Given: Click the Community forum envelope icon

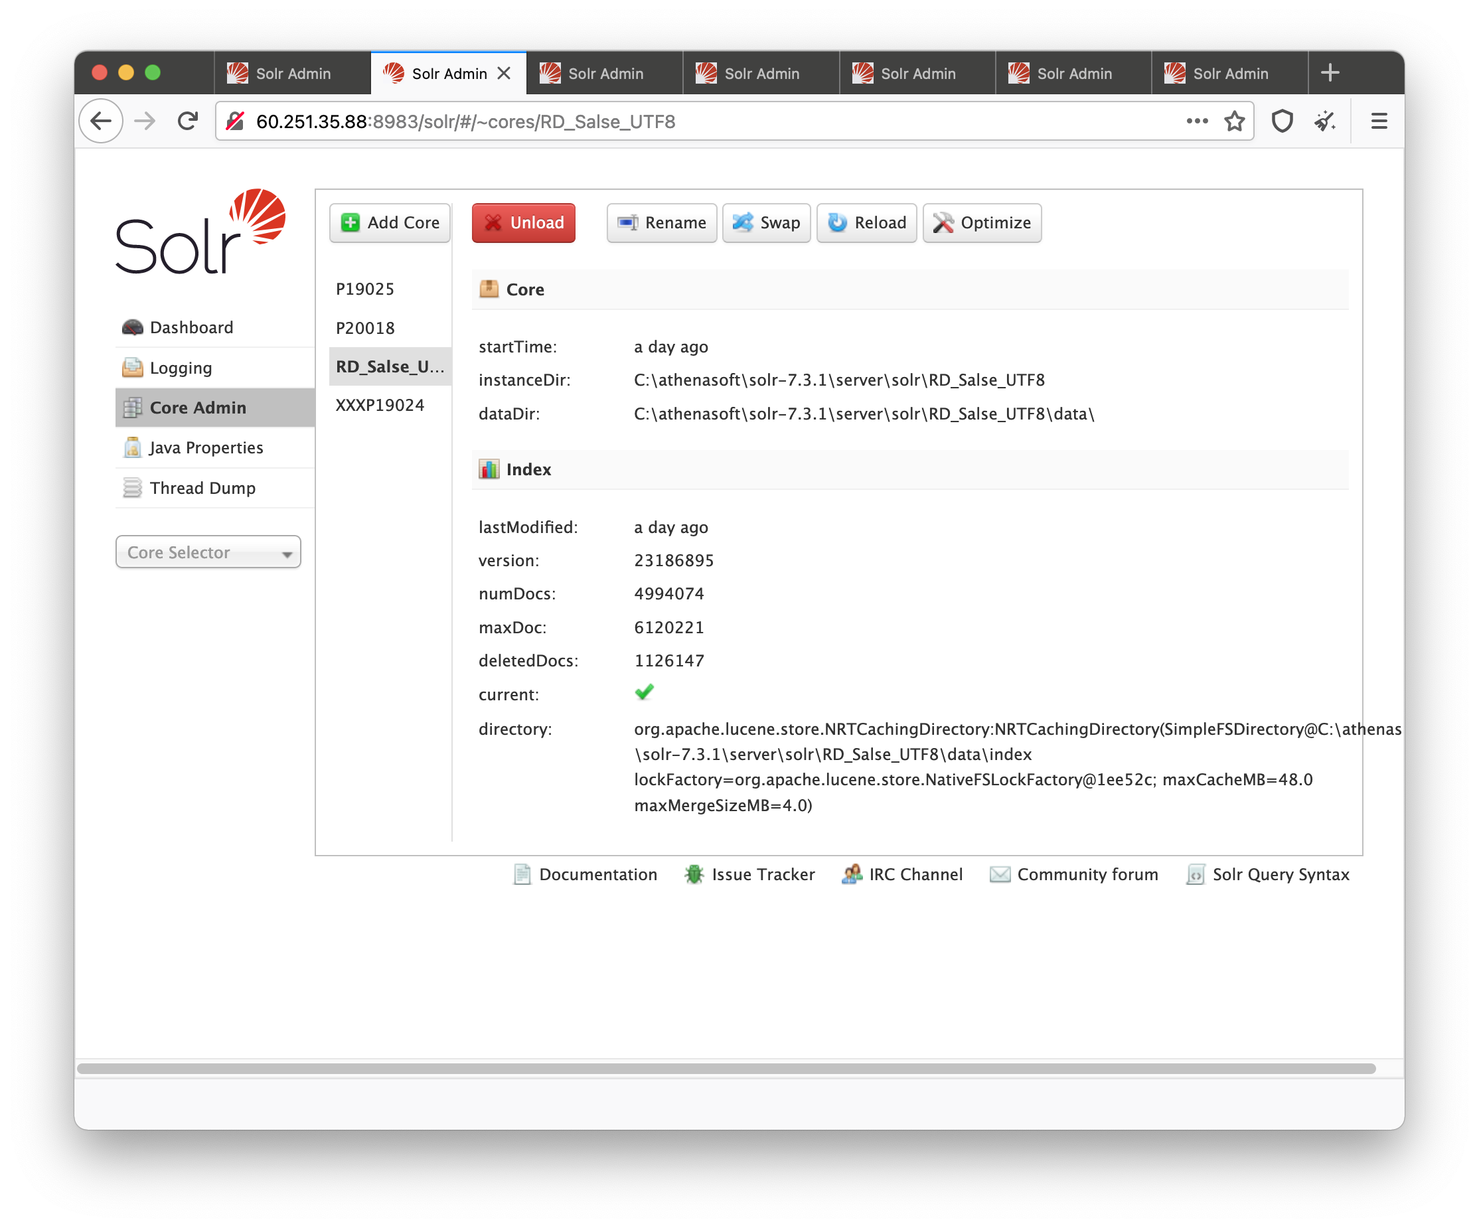Looking at the screenshot, I should tap(1000, 874).
